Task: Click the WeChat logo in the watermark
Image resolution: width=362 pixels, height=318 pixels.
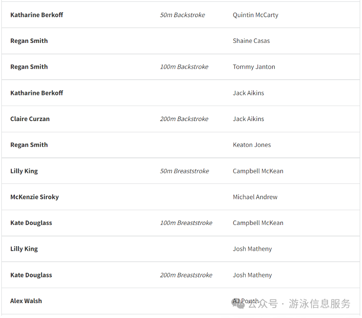Action: 238,304
